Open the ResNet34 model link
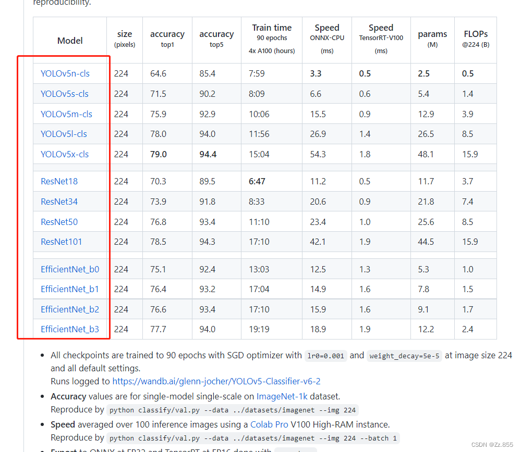521x452 pixels. click(59, 202)
